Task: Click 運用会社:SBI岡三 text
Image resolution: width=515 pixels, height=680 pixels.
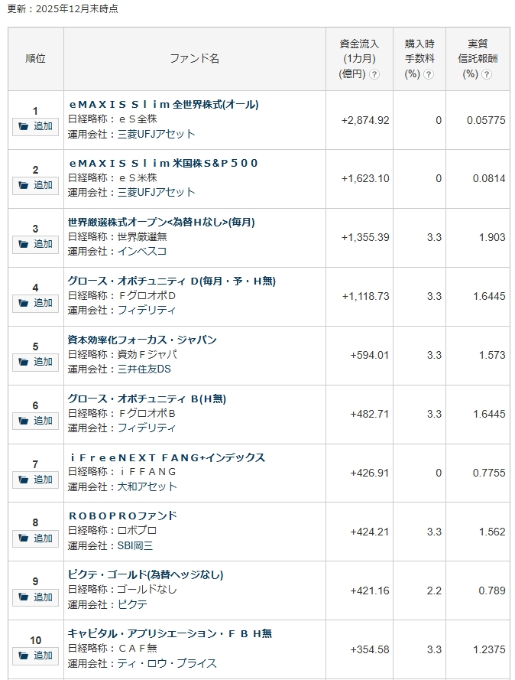Action: click(110, 546)
